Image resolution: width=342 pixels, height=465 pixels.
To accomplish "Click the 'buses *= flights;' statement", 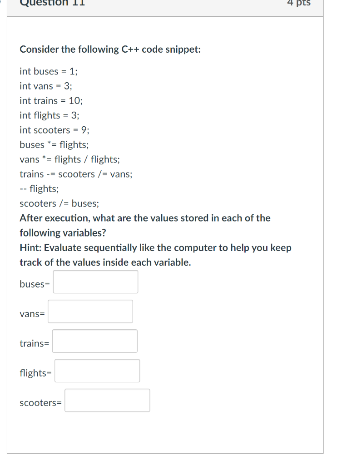I will (x=55, y=145).
